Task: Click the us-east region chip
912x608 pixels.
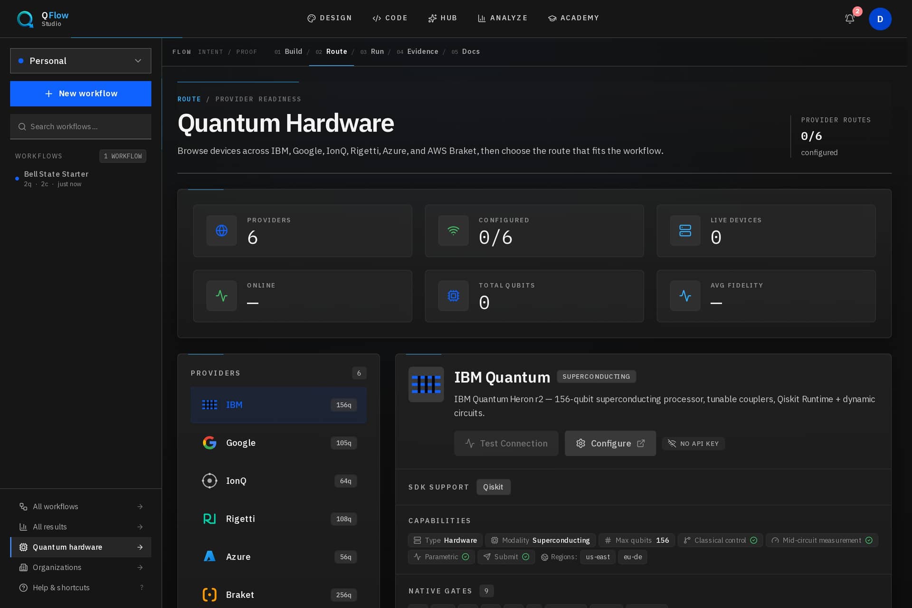Action: 598,557
